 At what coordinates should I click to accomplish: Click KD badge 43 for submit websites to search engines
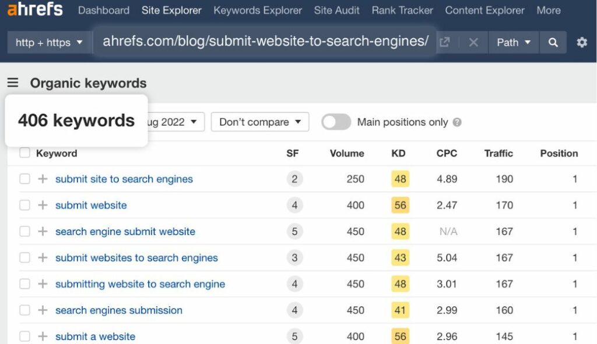pyautogui.click(x=400, y=257)
